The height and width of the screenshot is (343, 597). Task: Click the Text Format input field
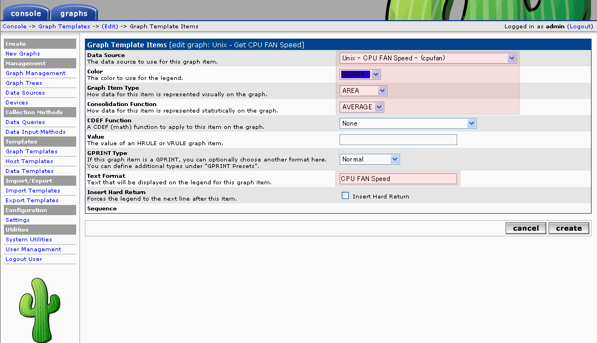coord(398,179)
